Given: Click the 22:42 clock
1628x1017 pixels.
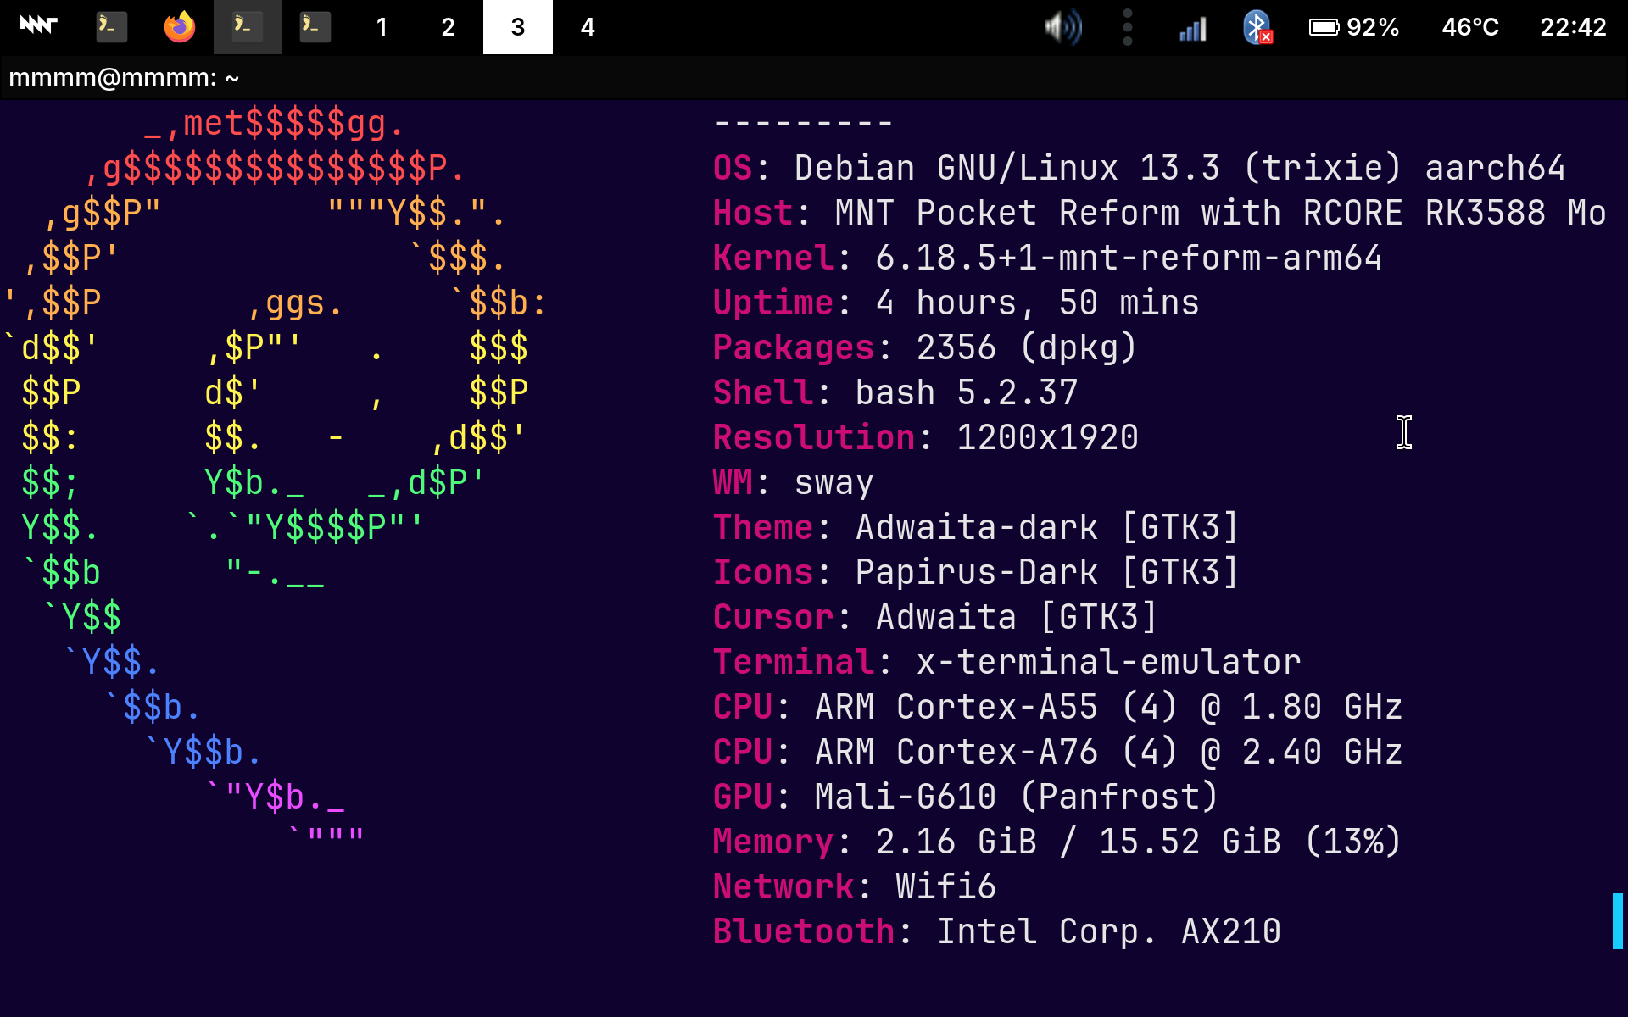Looking at the screenshot, I should click(x=1573, y=27).
